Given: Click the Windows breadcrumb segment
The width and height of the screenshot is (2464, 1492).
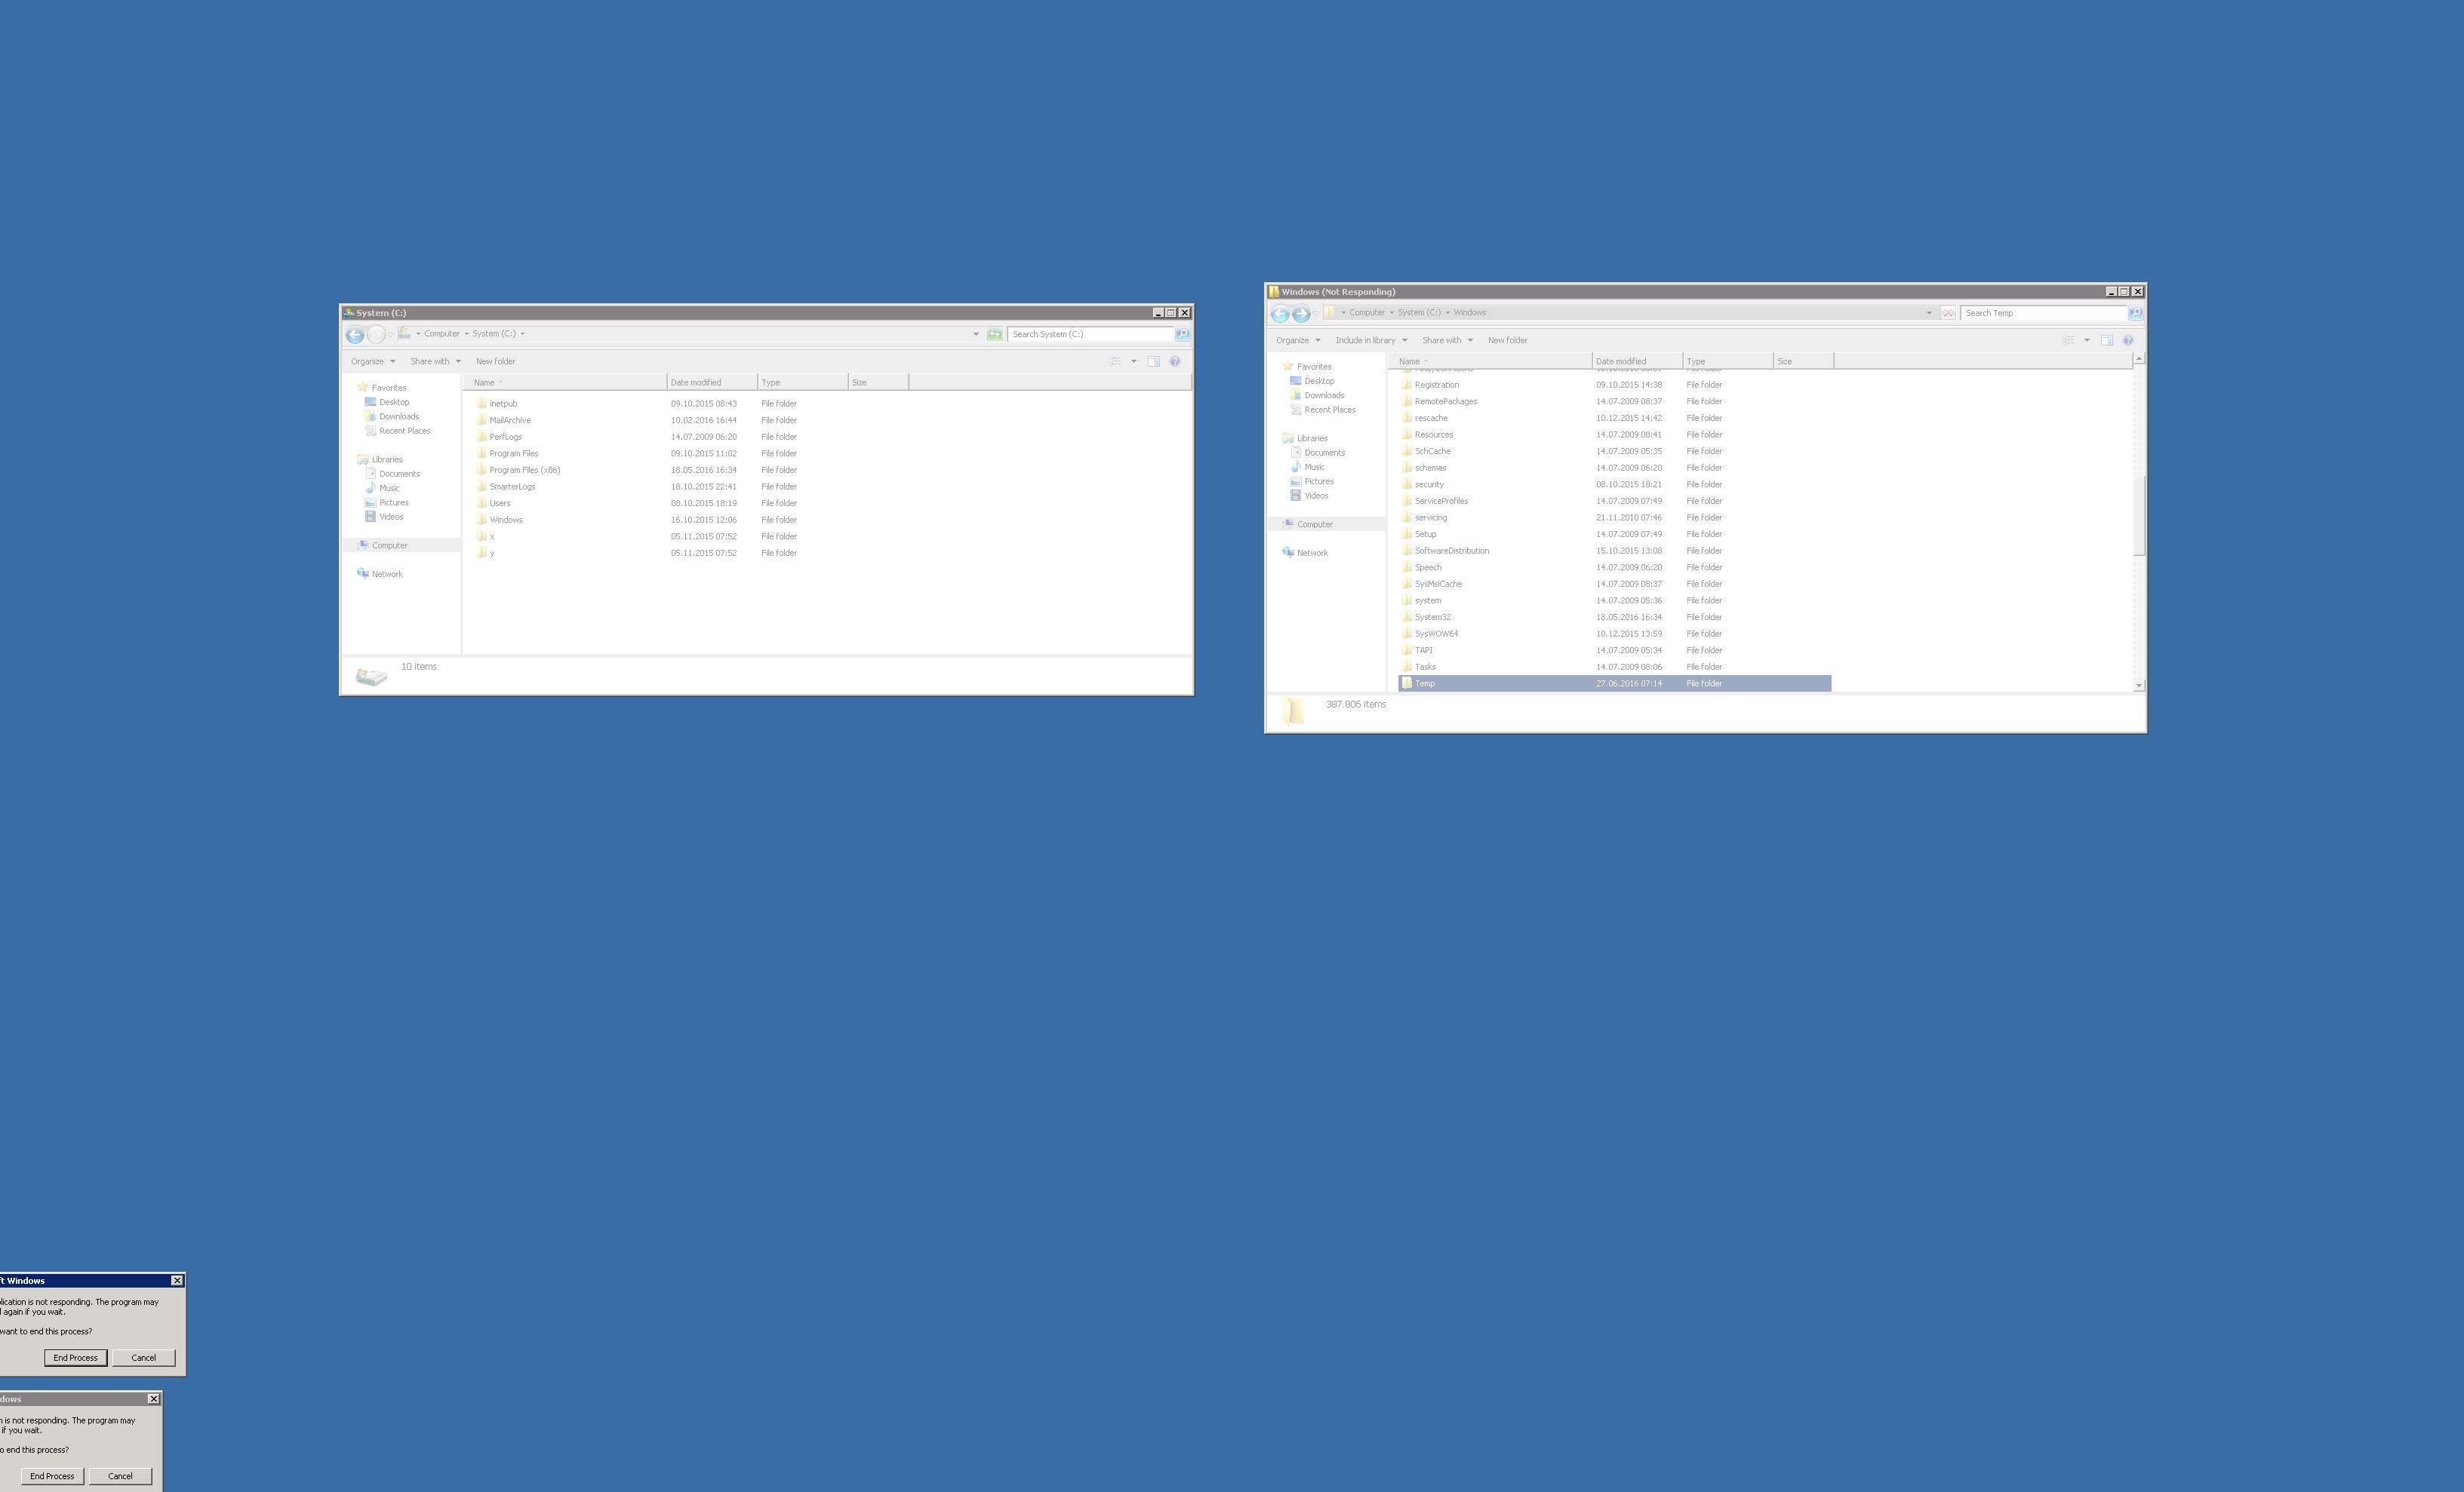Looking at the screenshot, I should click(1469, 313).
